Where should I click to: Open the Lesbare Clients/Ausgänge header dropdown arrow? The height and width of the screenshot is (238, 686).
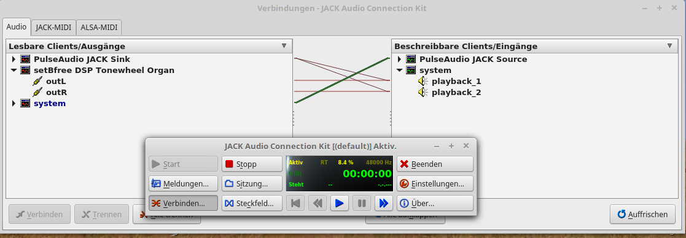point(284,46)
